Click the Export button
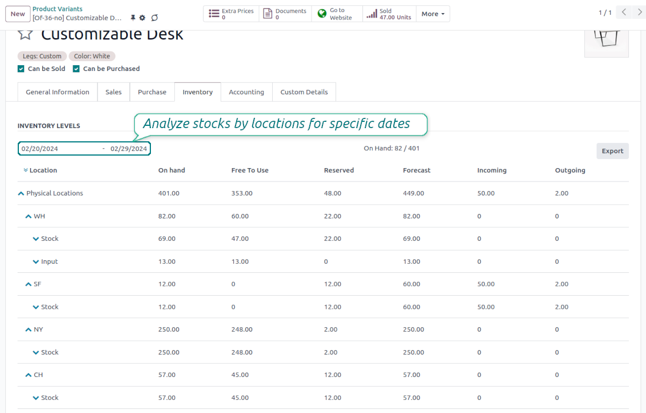 pyautogui.click(x=612, y=151)
